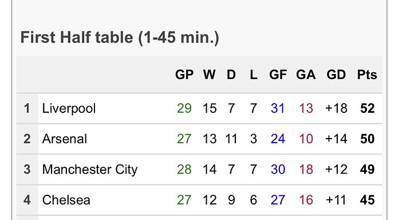Sort table by W column header
This screenshot has width=395, height=220.
tap(210, 74)
